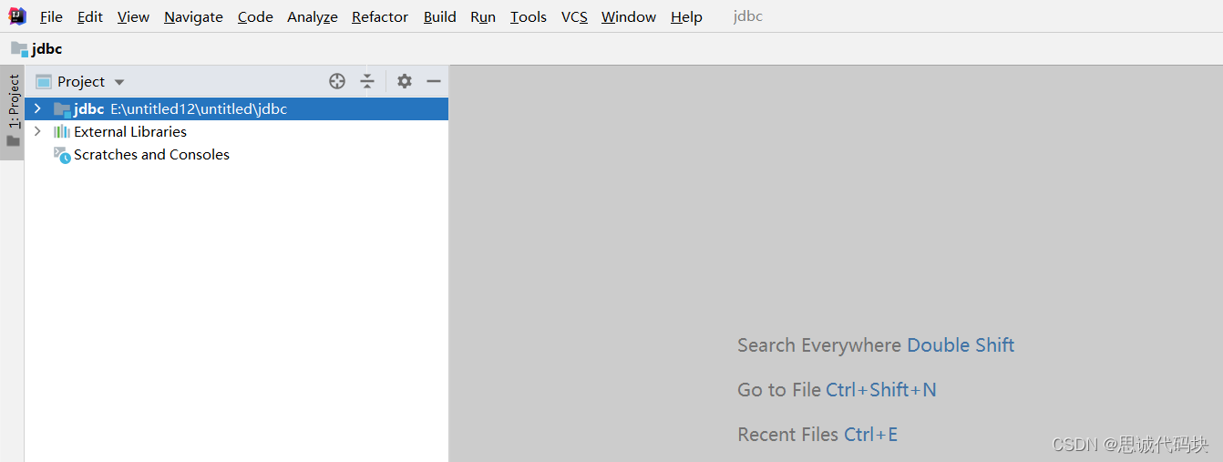Viewport: 1223px width, 462px height.
Task: Click the jdbc module folder icon in navigation bar
Action: coord(19,48)
